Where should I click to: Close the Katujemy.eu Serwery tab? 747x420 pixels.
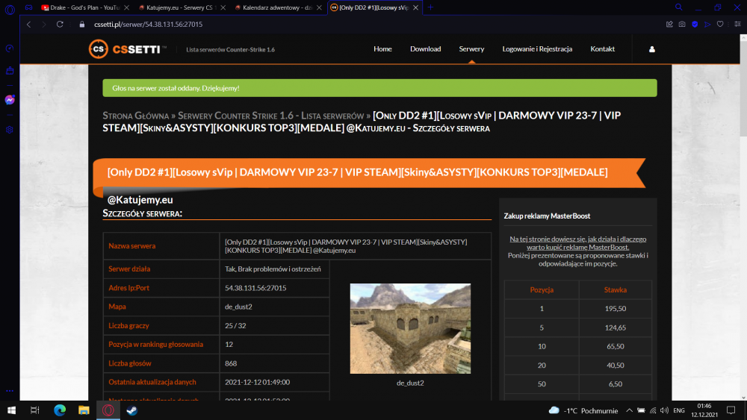[x=223, y=7]
